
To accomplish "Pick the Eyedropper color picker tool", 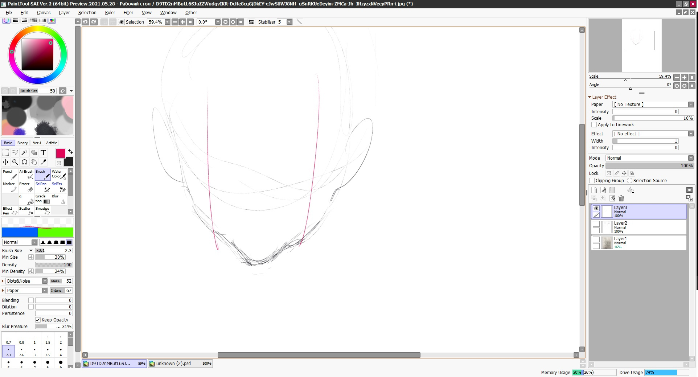I will click(x=44, y=162).
